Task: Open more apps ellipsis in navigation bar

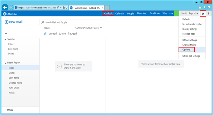Action: [171, 14]
